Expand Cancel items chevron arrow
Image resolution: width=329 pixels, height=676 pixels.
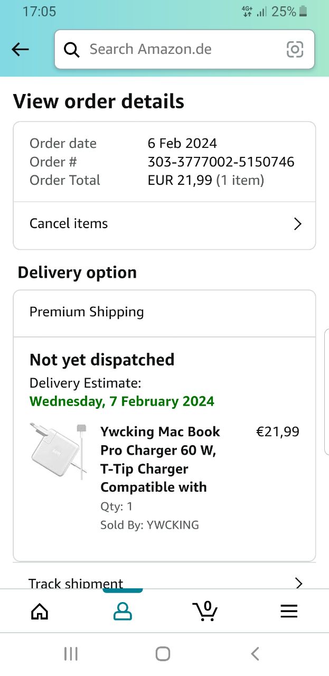(x=298, y=224)
